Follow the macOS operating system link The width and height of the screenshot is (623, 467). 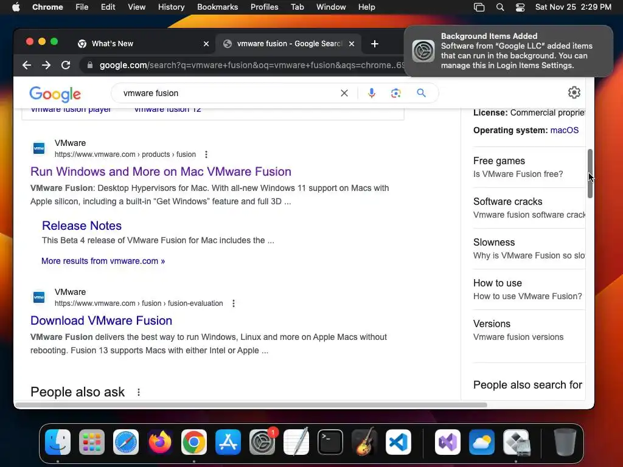point(564,130)
